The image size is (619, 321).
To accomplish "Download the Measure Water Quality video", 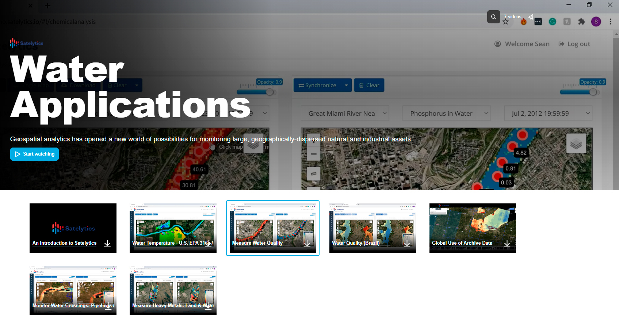I will point(307,244).
